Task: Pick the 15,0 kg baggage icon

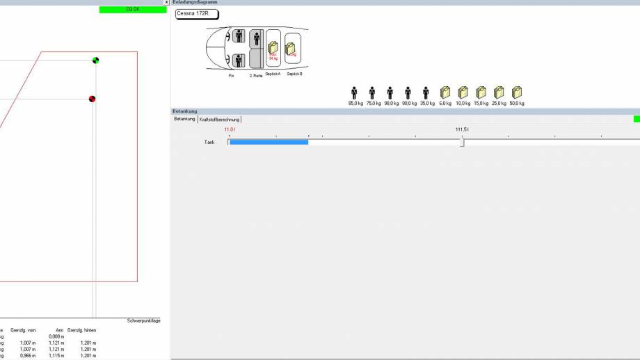Action: (x=481, y=92)
